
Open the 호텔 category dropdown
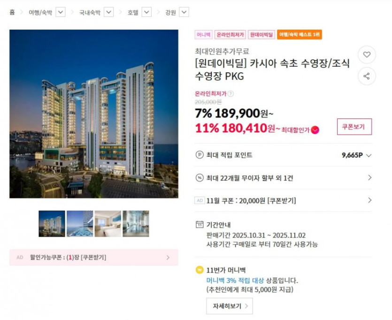(x=147, y=12)
